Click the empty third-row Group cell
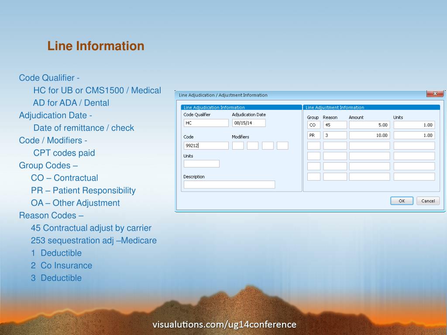The image size is (447, 335). 313,146
